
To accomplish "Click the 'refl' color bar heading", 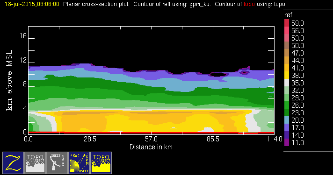I will coord(289,15).
